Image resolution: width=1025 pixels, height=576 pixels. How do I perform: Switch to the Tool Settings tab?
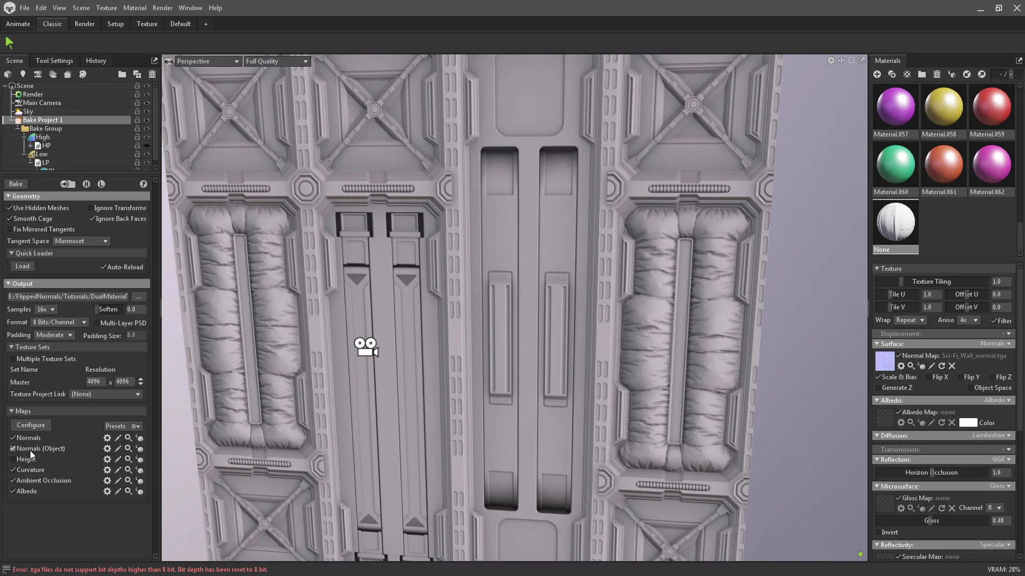(54, 61)
